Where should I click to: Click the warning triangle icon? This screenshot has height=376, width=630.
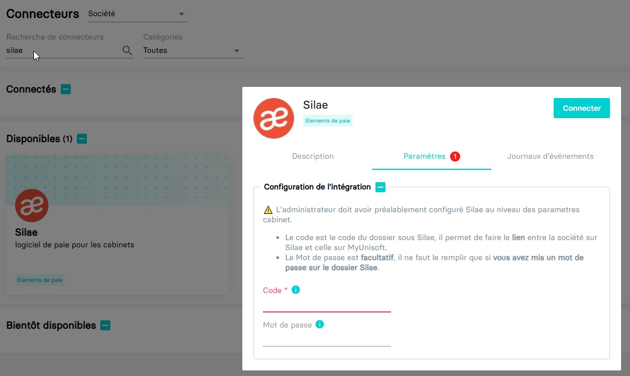pos(268,209)
